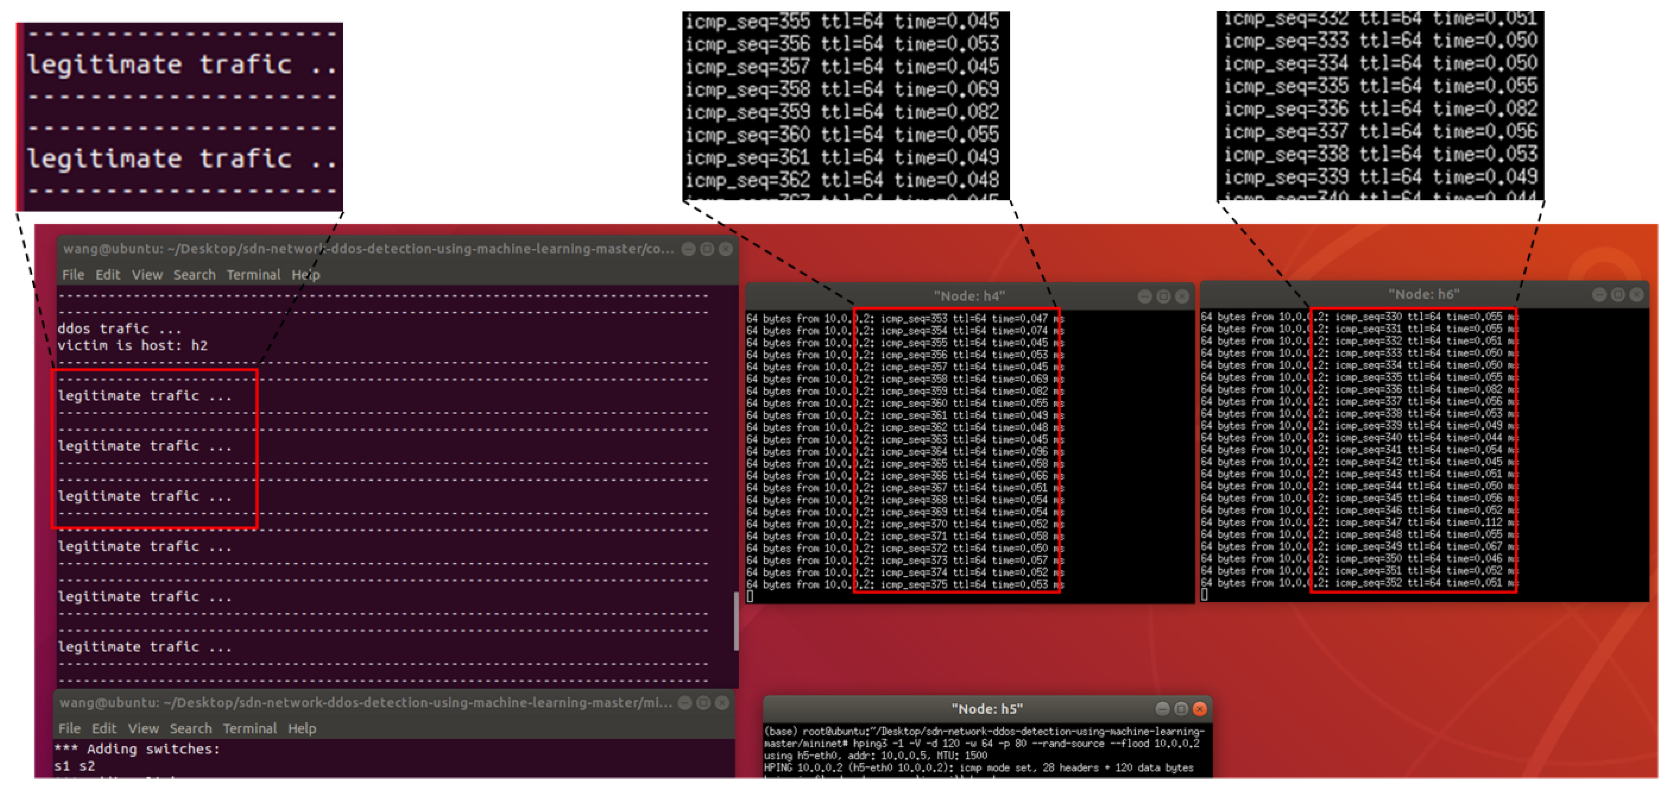Minimize the top wang@ubuntu terminal window
Screen dimensions: 1669x790
(689, 249)
